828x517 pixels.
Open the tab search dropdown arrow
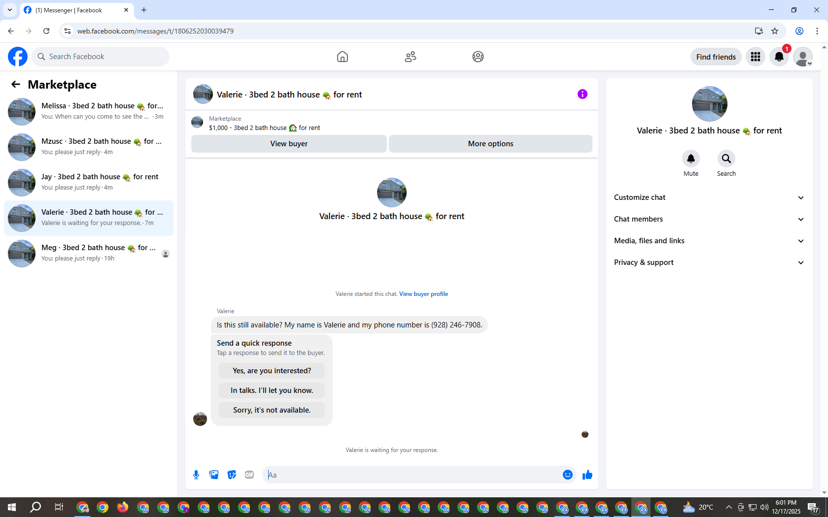click(10, 10)
